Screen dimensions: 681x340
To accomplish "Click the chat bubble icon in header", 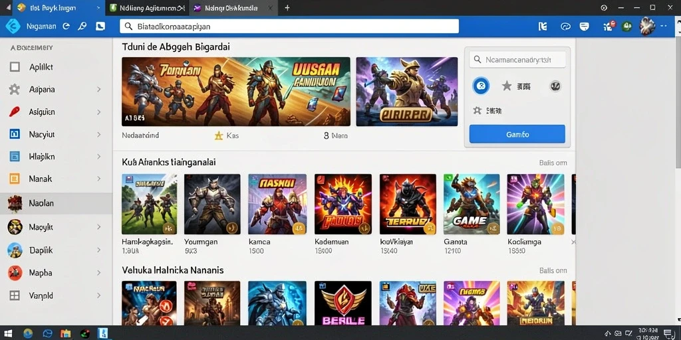I will pyautogui.click(x=584, y=27).
